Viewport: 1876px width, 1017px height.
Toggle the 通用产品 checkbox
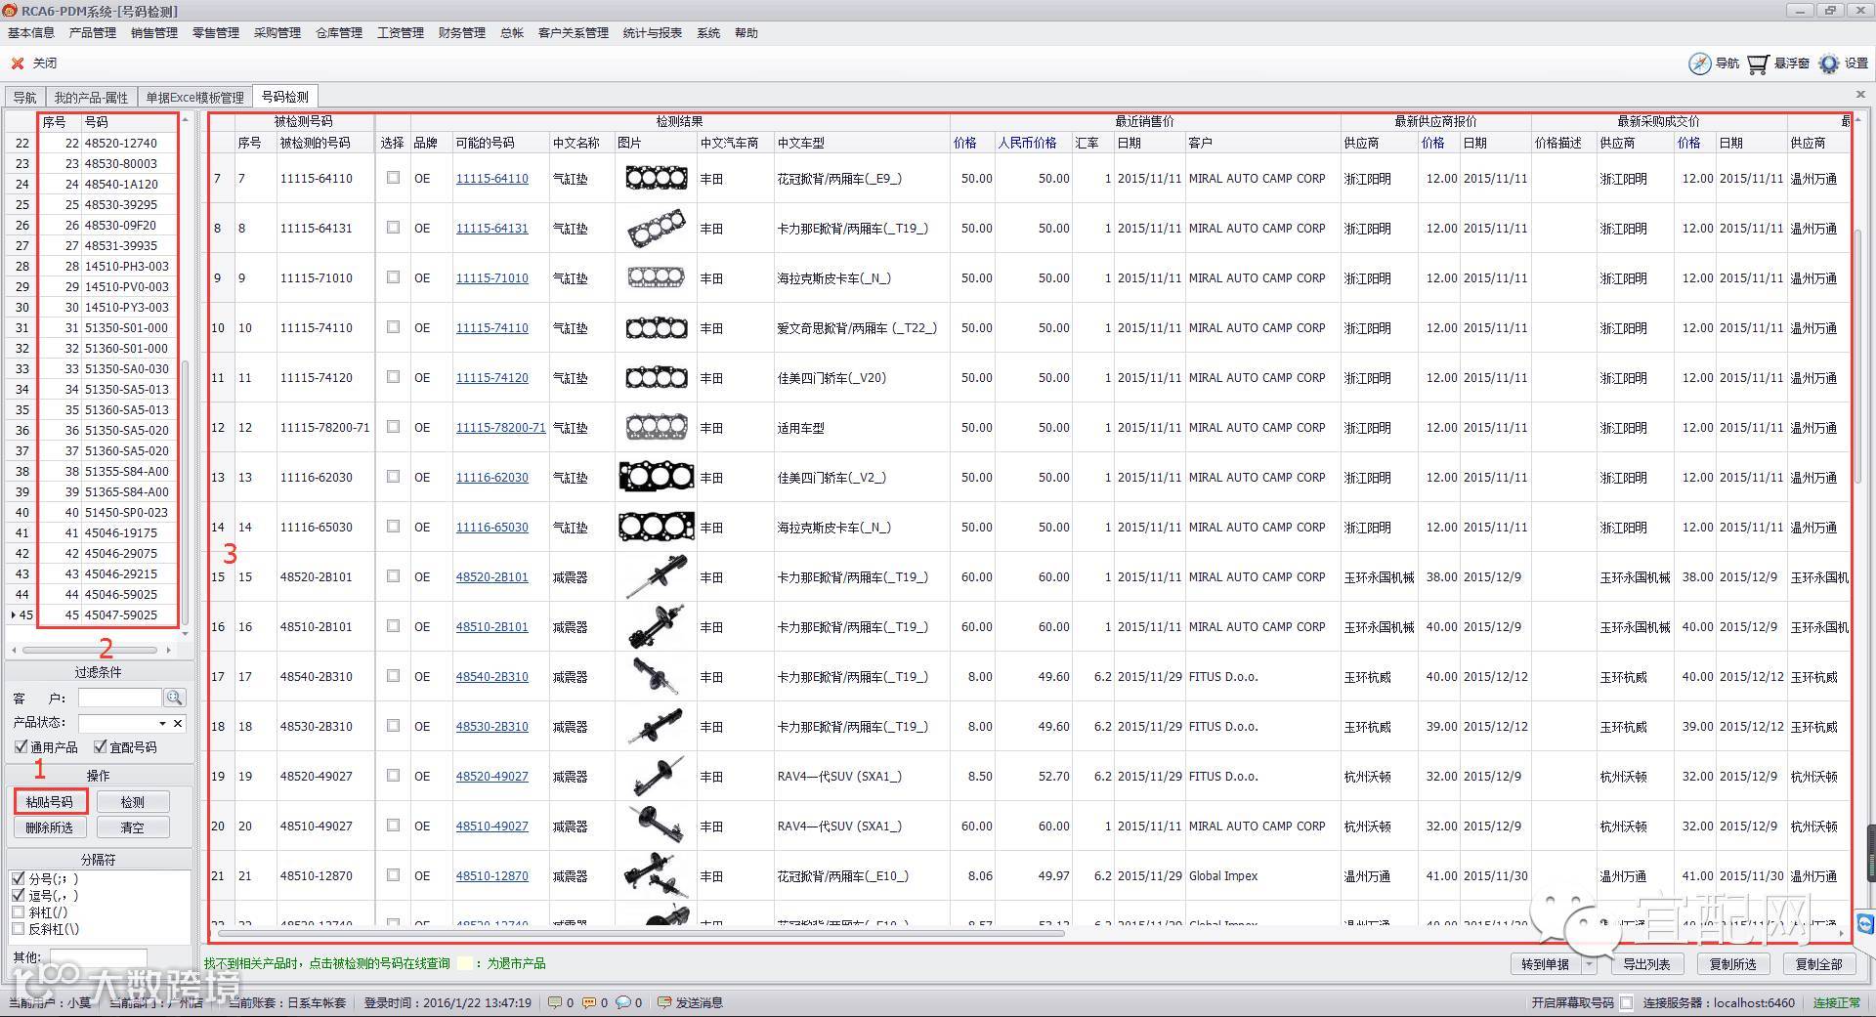tap(21, 747)
